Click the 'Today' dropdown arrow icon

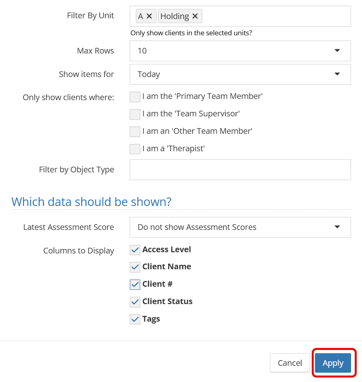click(x=337, y=74)
